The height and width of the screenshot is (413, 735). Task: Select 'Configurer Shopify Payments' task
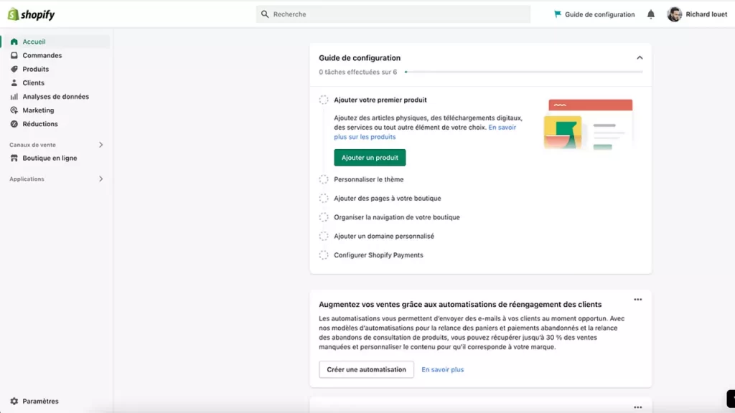pos(378,255)
